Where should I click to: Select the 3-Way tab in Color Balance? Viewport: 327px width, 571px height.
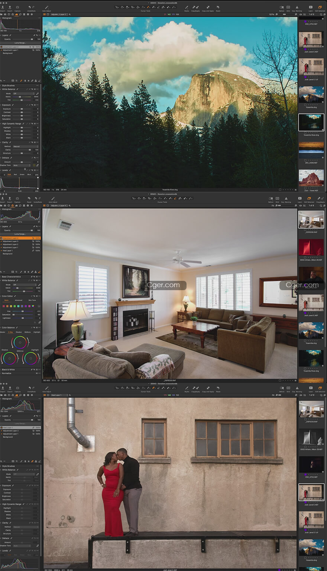click(x=10, y=332)
